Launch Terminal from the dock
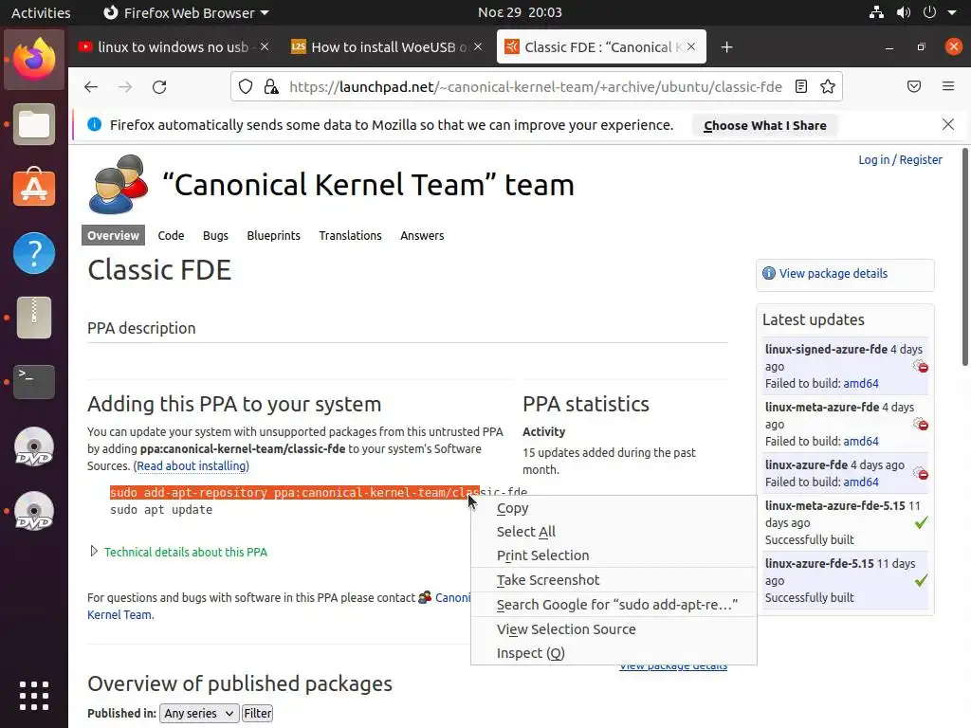This screenshot has width=971, height=728. [x=34, y=381]
